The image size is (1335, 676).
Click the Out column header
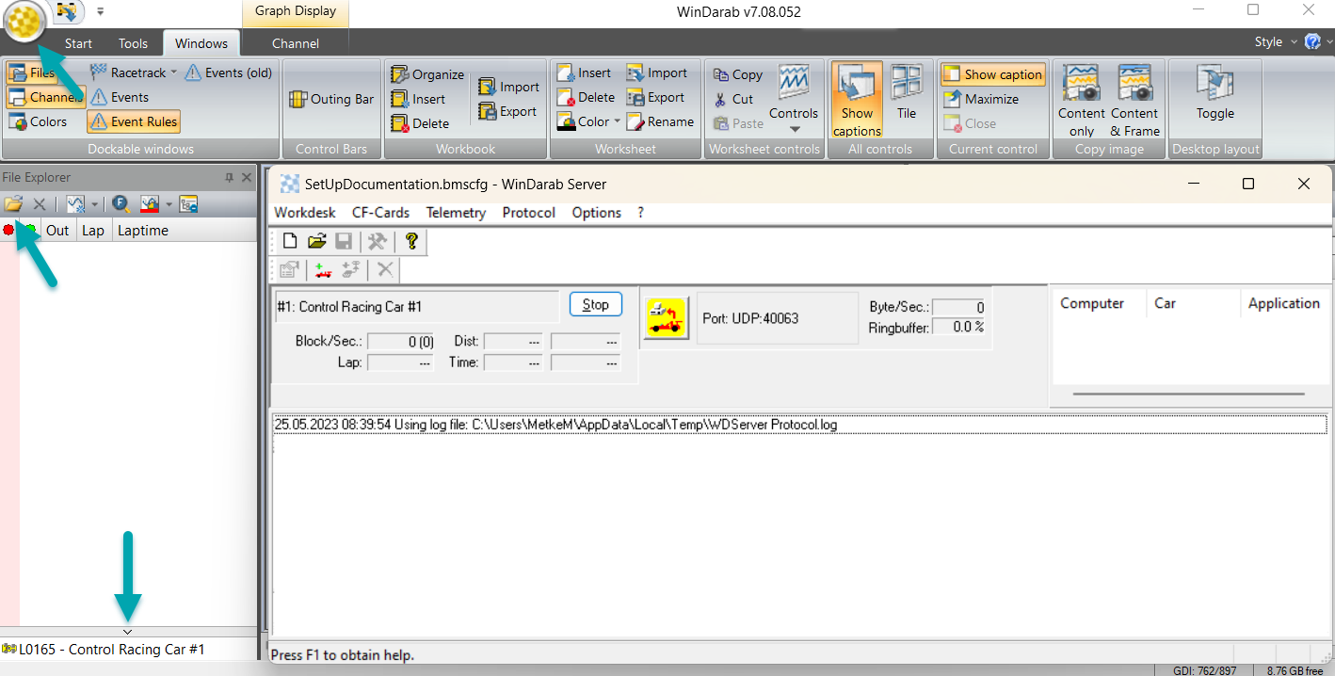[x=57, y=230]
